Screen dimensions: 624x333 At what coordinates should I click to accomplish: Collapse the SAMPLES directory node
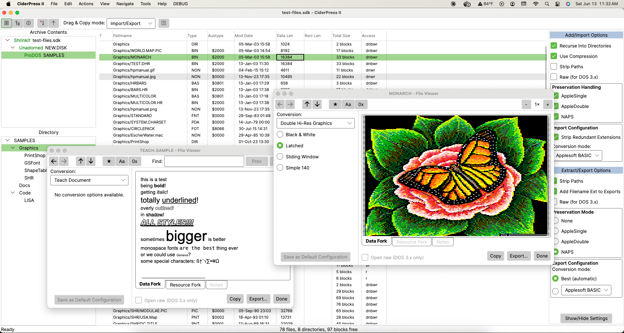[x=7, y=140]
